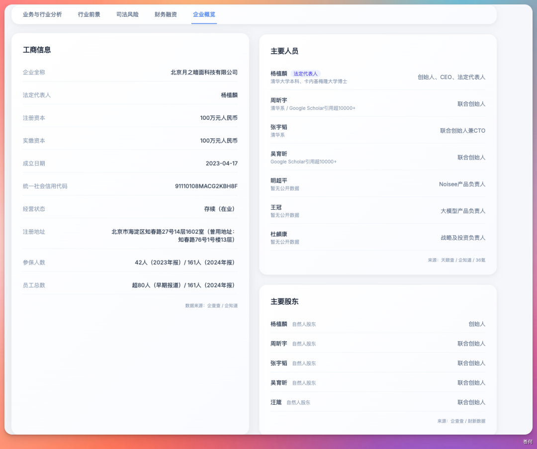Switch to the 业务与行业分析 tab
This screenshot has width=537, height=449.
coord(42,14)
